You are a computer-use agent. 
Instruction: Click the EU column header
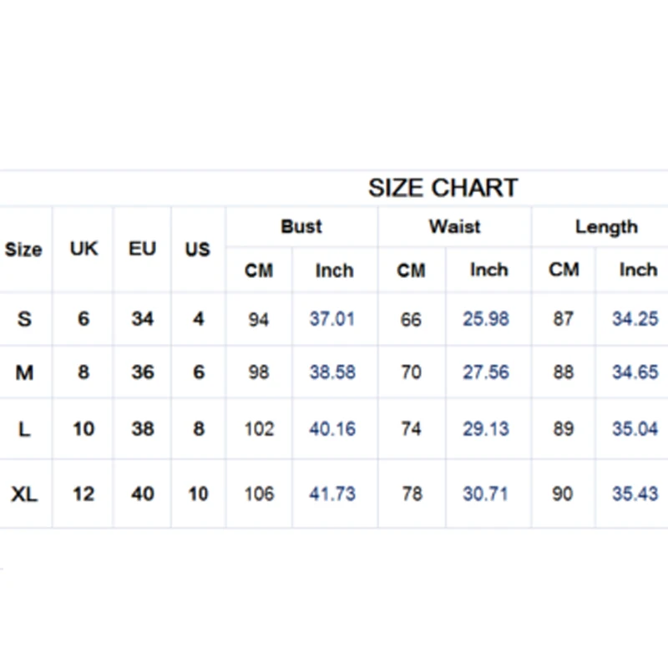pos(143,249)
